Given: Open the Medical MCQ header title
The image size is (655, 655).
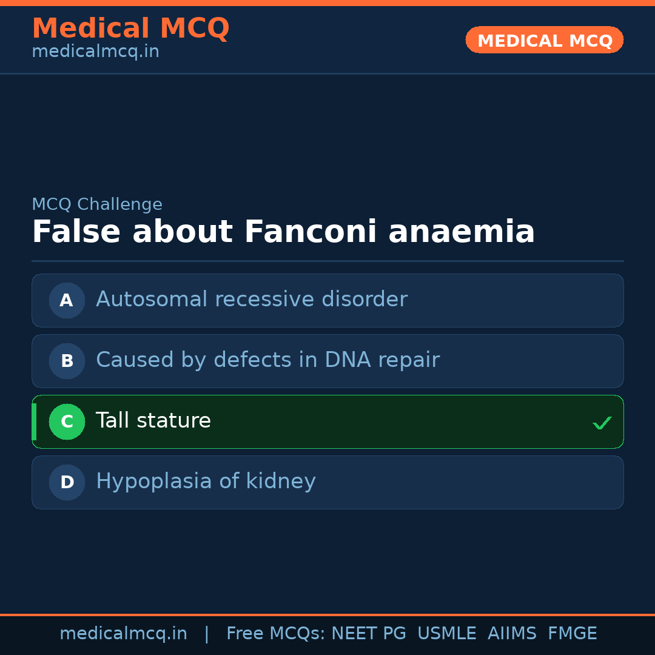Looking at the screenshot, I should tap(130, 29).
